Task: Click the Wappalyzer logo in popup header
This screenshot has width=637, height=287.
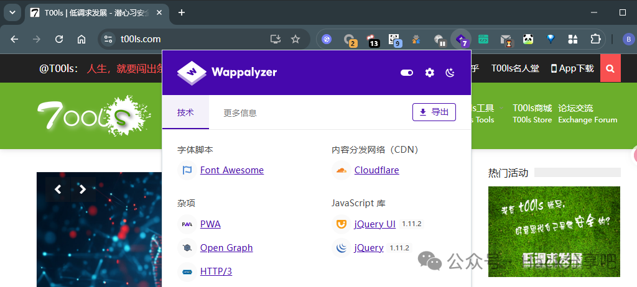Action: tap(226, 73)
